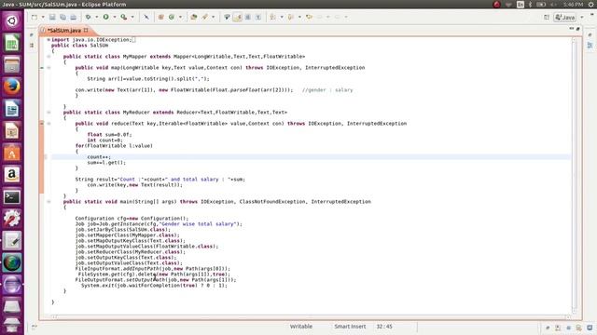Click the New Java Package icon

point(160,17)
